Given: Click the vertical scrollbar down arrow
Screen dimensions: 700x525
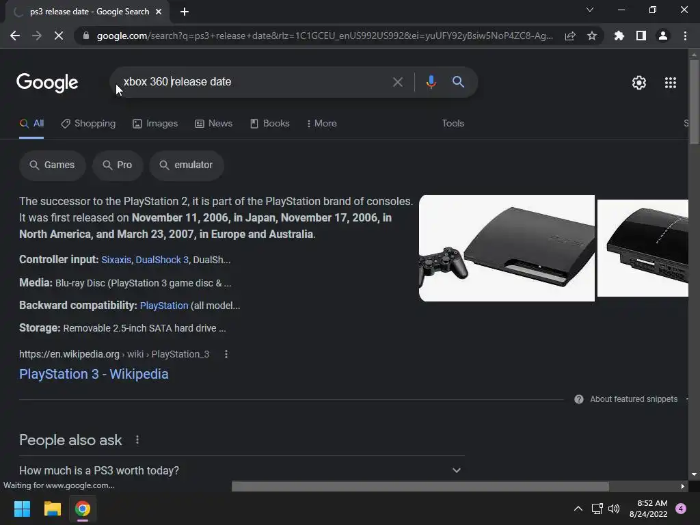Looking at the screenshot, I should [x=694, y=474].
